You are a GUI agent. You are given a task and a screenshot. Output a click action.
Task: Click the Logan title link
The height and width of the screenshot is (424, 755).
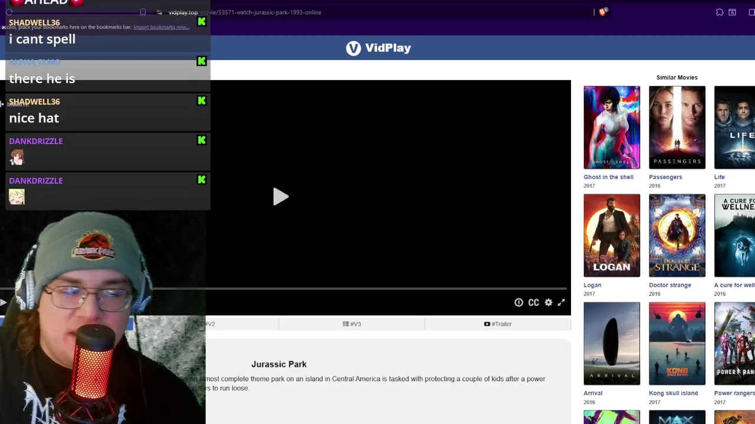[x=592, y=285]
